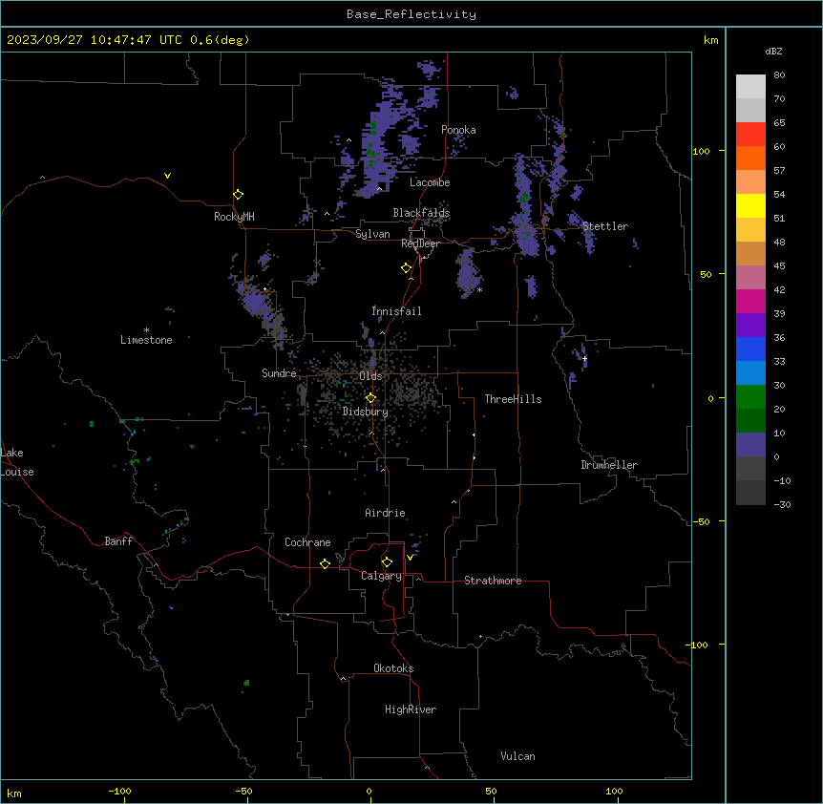Click the Drumheller label
823x804 pixels.
pyautogui.click(x=609, y=465)
